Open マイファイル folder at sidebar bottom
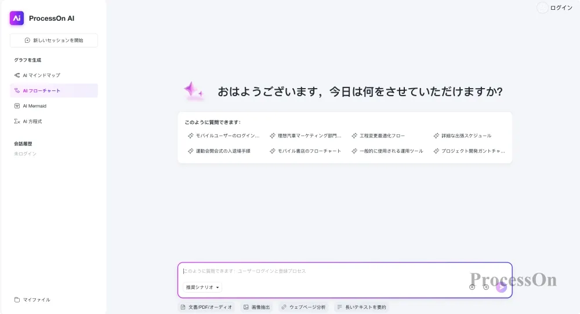The image size is (580, 314). point(32,300)
